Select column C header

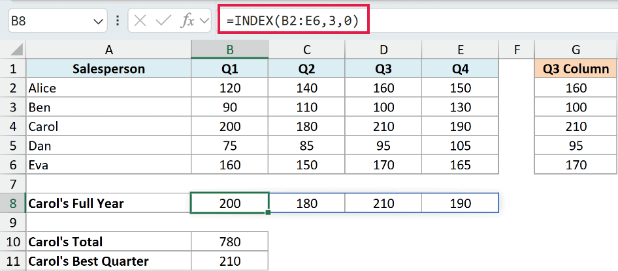[306, 50]
